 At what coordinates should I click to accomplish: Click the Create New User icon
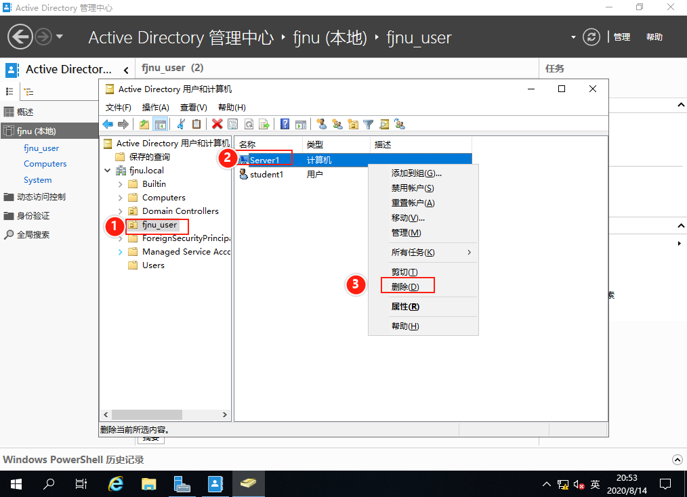322,125
